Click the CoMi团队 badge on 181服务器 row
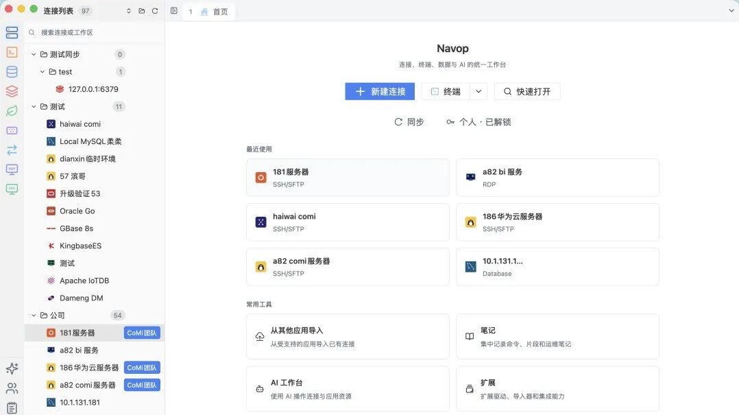 [x=142, y=333]
